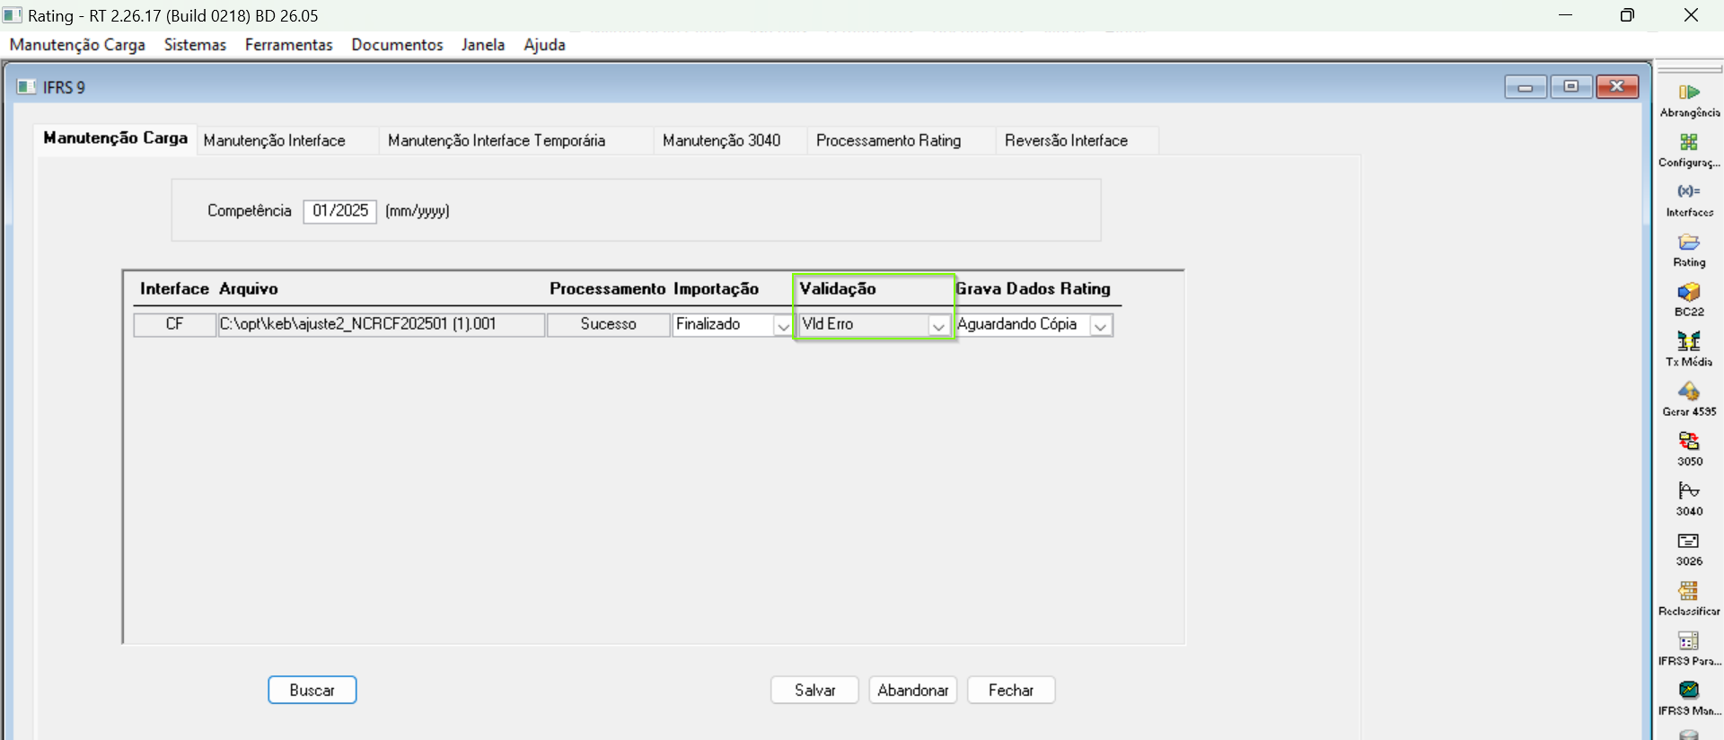Open the Sistemas menu

195,45
